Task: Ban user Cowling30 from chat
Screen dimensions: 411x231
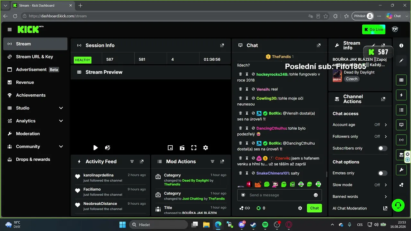Action: 253,98
